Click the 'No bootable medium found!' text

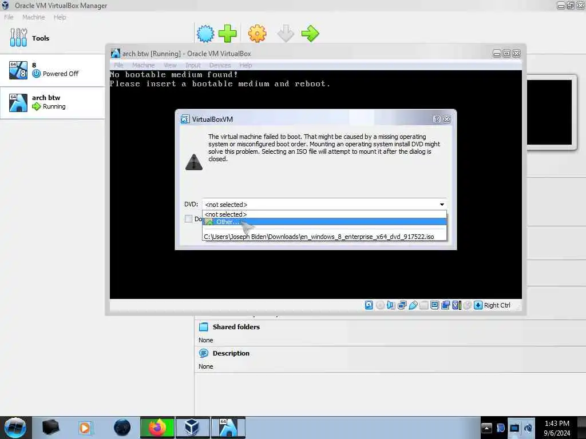(174, 75)
